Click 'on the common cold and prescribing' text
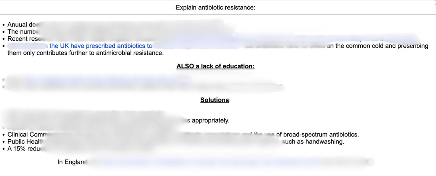 click(x=377, y=46)
